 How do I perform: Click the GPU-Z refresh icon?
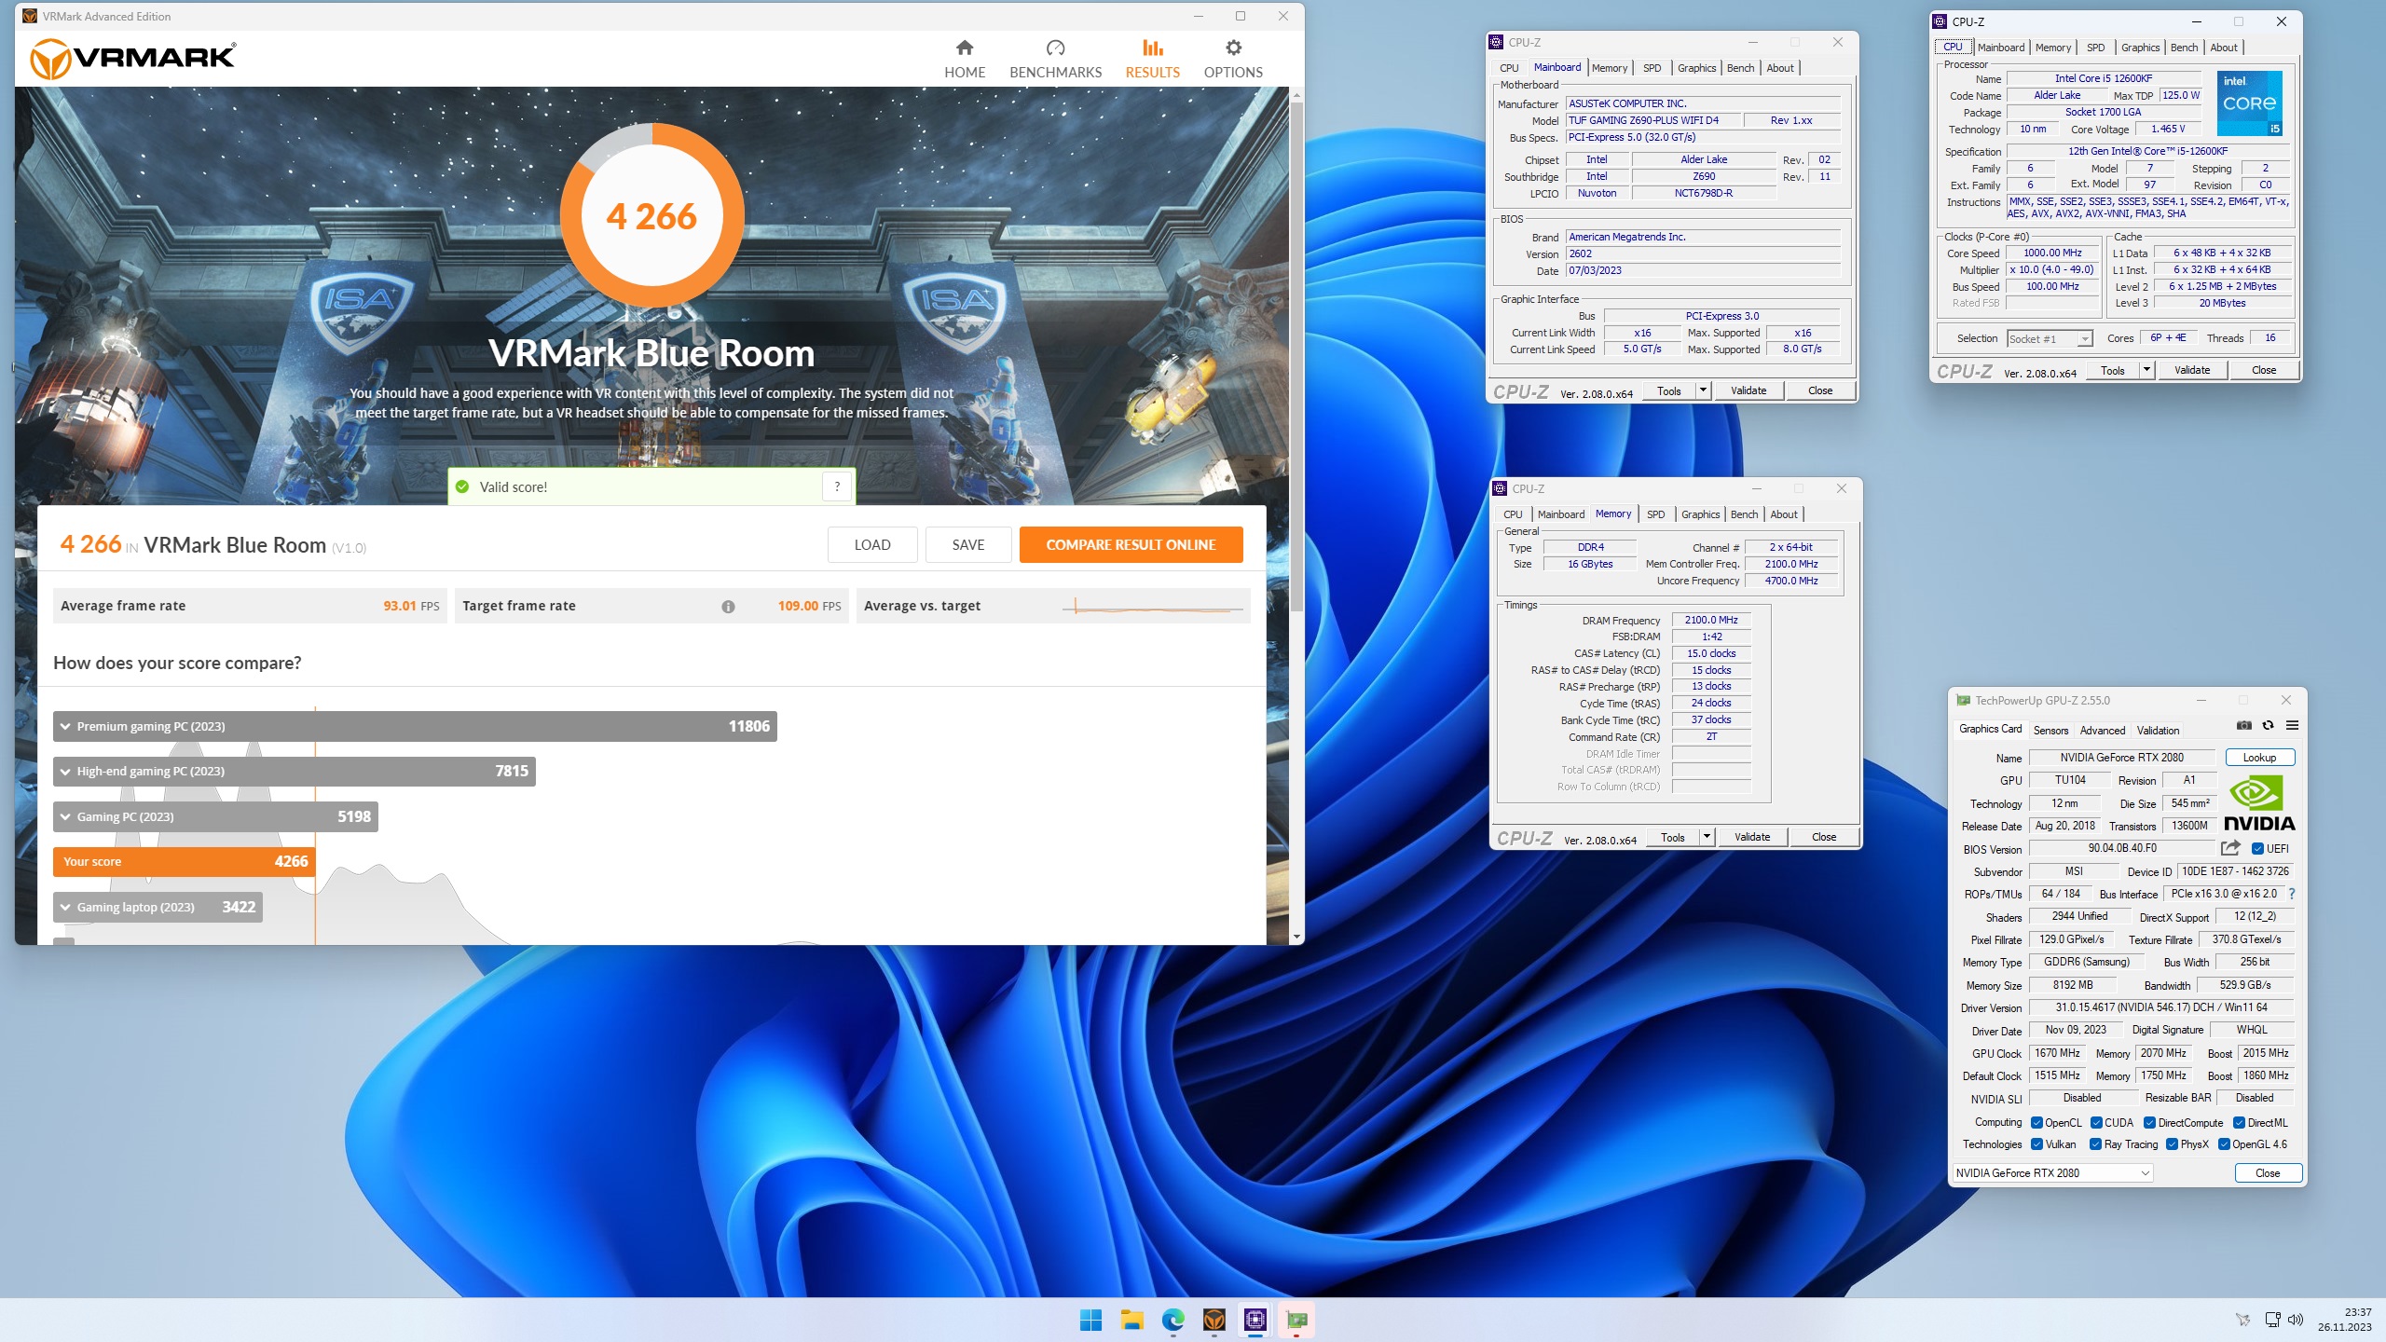tap(2268, 726)
